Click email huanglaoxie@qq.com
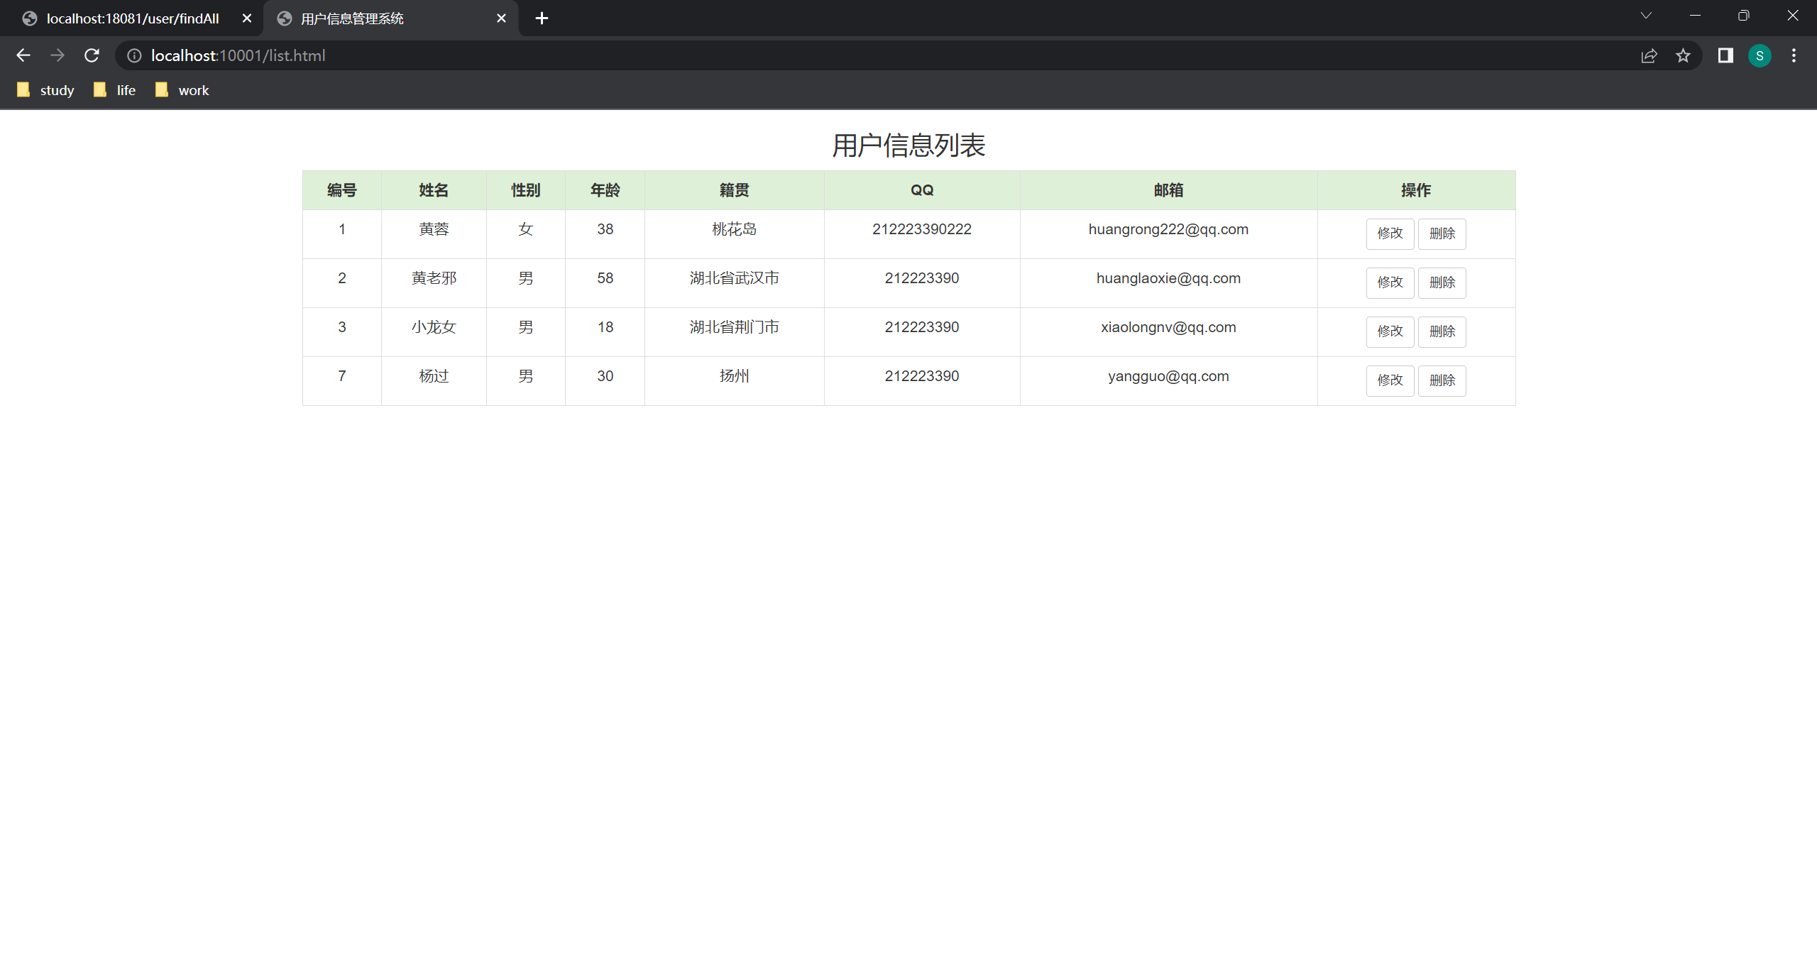This screenshot has height=973, width=1817. coord(1168,278)
